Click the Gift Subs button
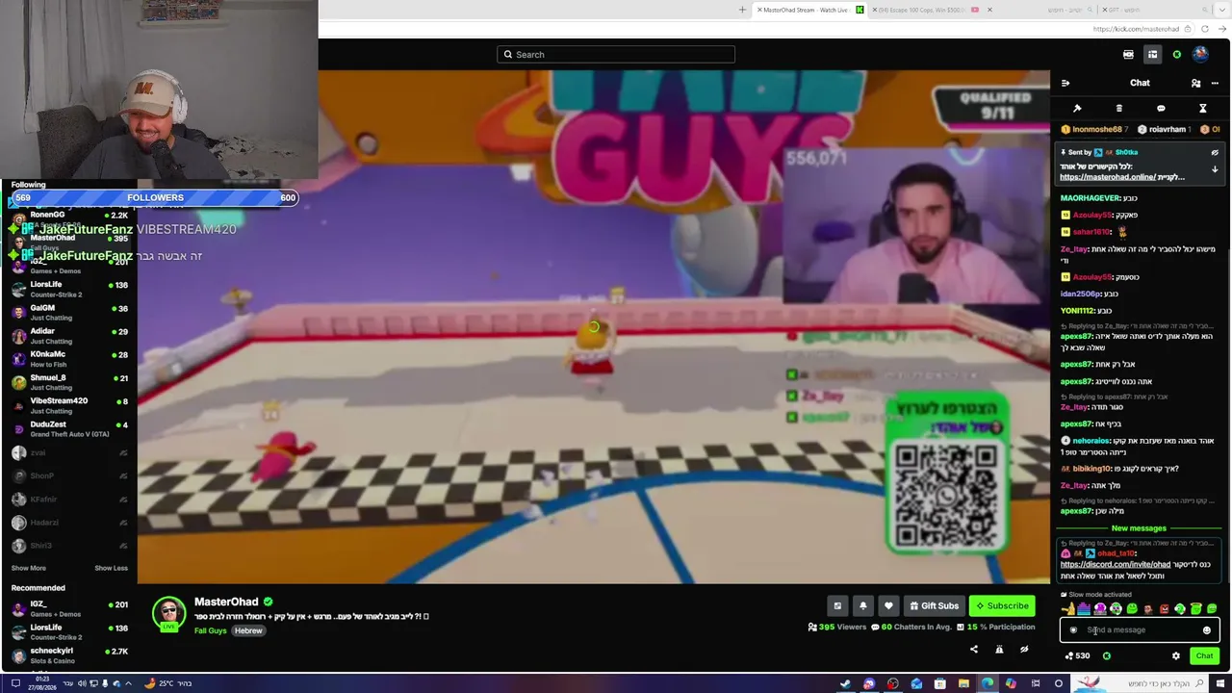The height and width of the screenshot is (693, 1232). (x=934, y=606)
